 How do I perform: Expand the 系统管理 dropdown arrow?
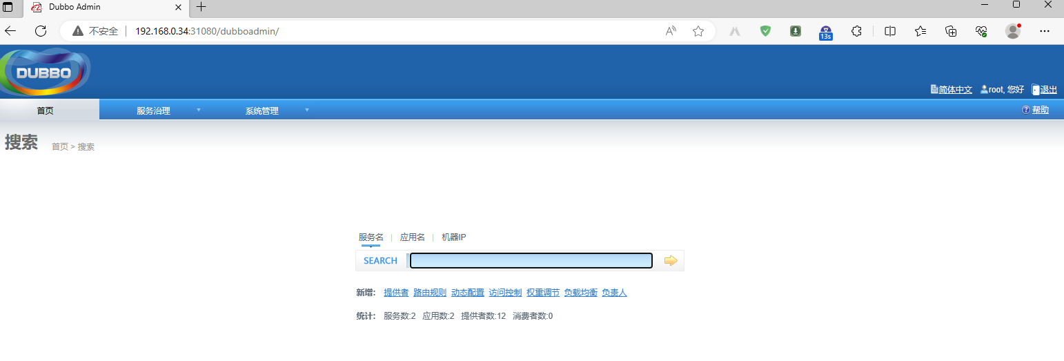(x=307, y=110)
